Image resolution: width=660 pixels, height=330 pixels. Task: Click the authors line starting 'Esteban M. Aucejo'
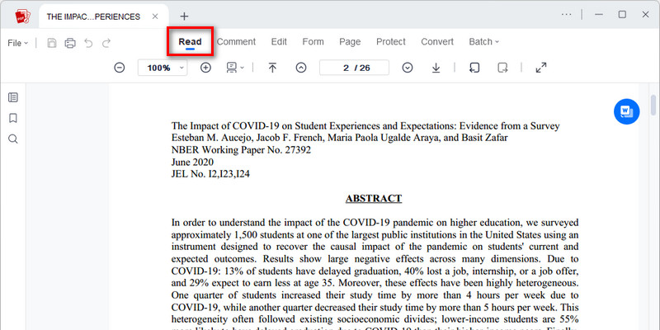[x=340, y=138]
